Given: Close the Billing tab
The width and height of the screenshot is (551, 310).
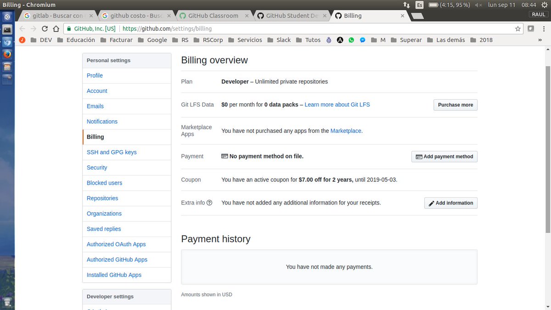Looking at the screenshot, I should [403, 16].
